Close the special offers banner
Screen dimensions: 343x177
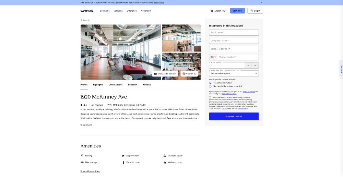pyautogui.click(x=262, y=3)
